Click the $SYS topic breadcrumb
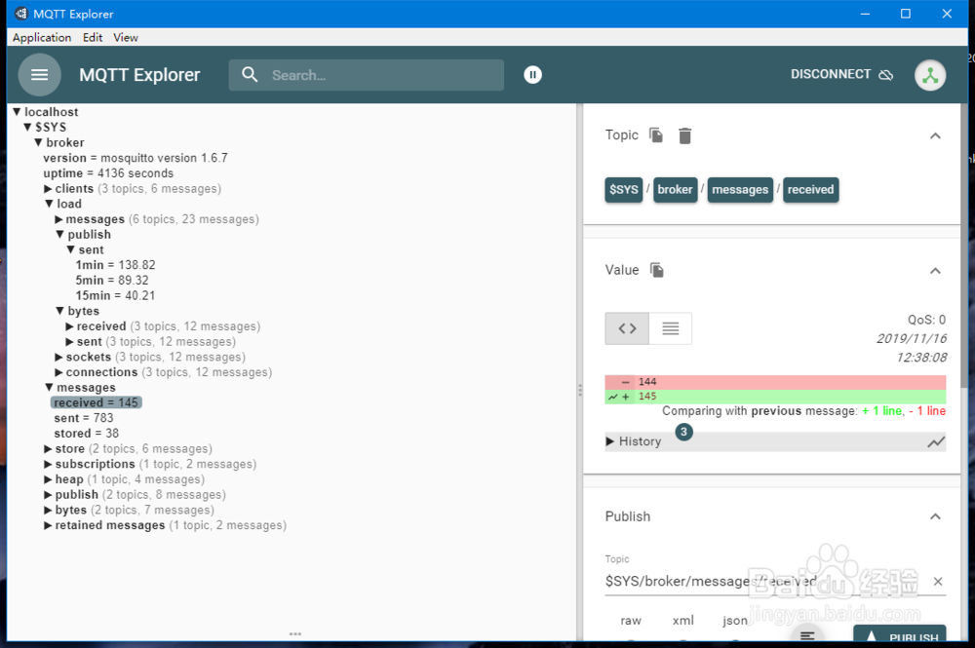The height and width of the screenshot is (648, 975). tap(624, 189)
